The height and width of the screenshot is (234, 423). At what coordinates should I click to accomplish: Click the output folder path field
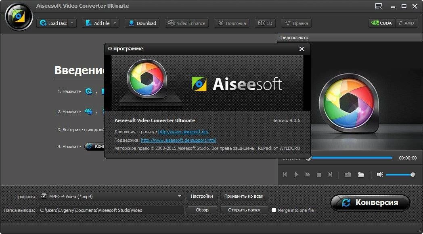(111, 210)
